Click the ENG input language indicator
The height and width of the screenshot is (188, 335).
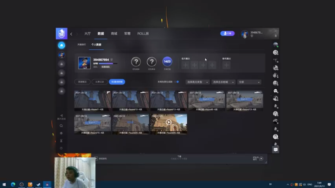click(x=309, y=185)
